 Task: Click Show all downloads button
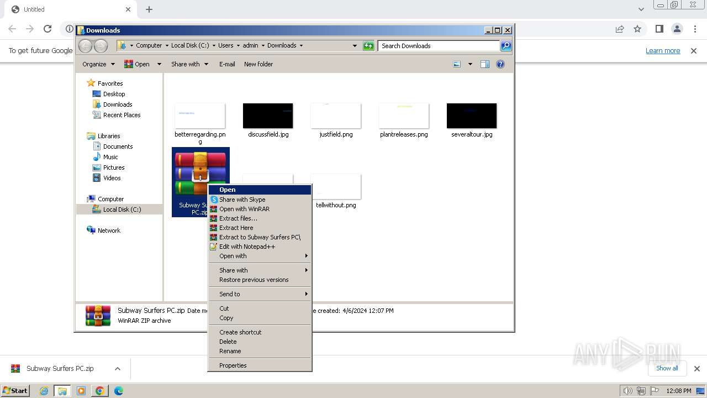click(x=667, y=368)
